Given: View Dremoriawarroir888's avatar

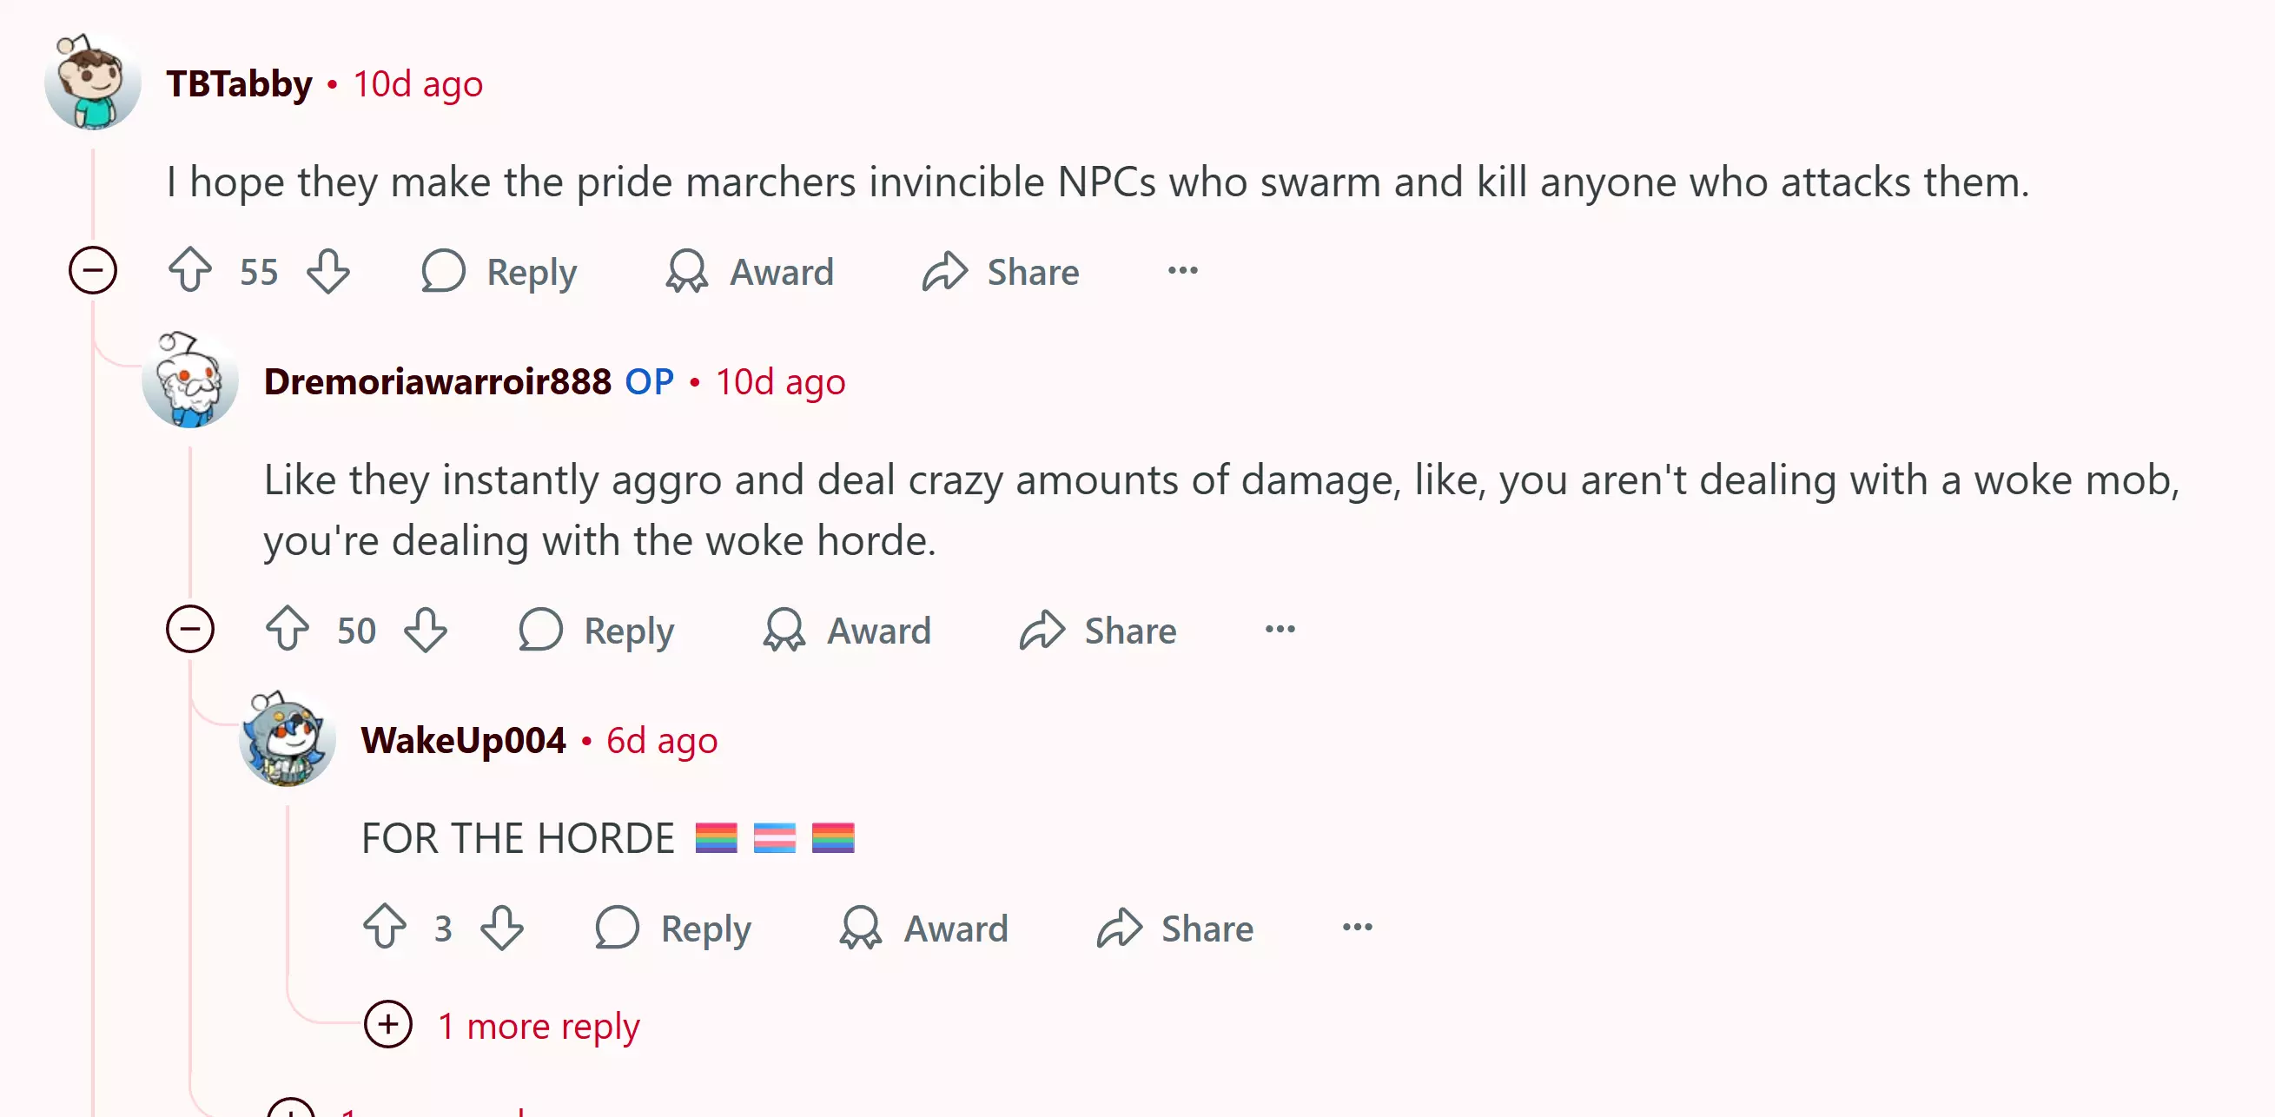Looking at the screenshot, I should pos(190,380).
